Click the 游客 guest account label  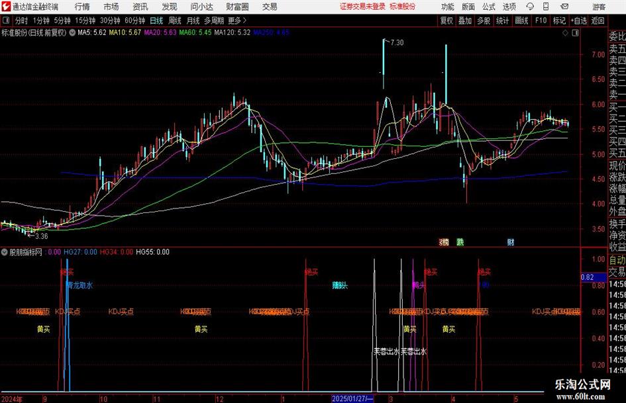(599, 7)
